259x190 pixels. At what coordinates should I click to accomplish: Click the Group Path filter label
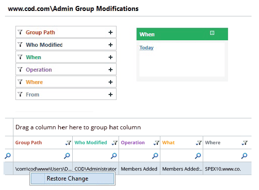[40, 32]
